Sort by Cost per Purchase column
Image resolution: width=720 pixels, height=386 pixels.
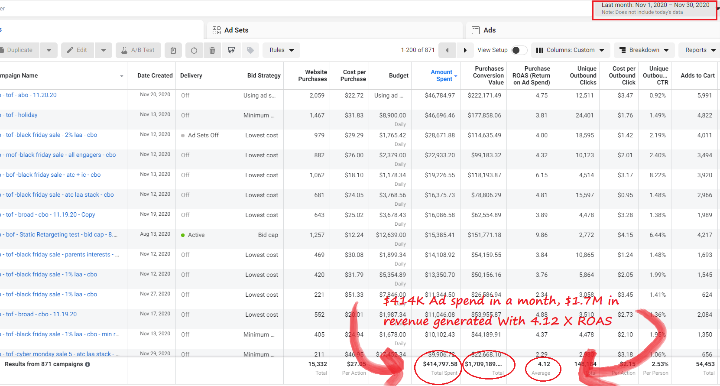(x=353, y=75)
